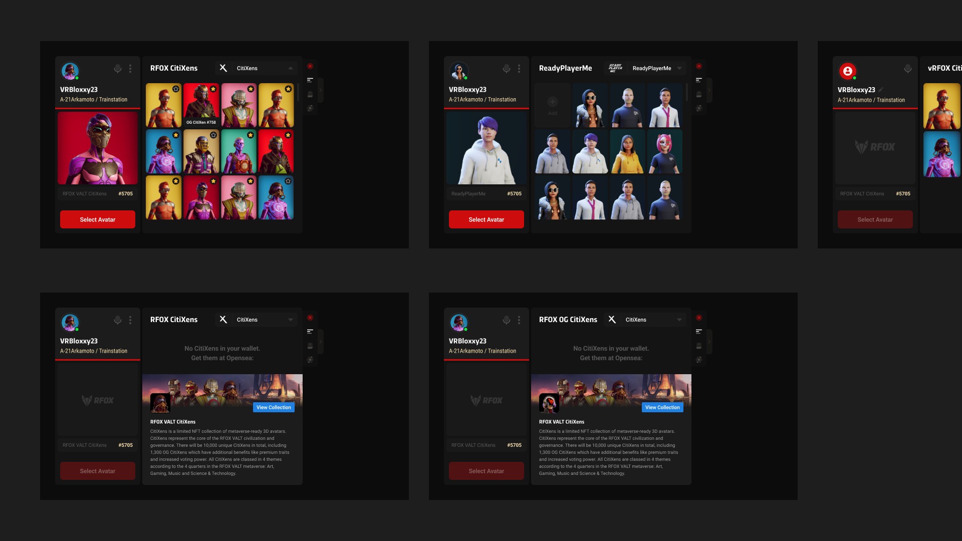The width and height of the screenshot is (962, 541).
Task: Click the large purple-suit avatar preview image
Action: [x=98, y=148]
